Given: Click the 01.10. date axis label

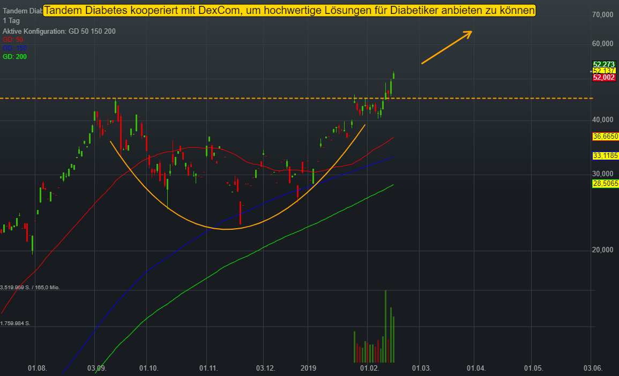Looking at the screenshot, I should point(149,369).
